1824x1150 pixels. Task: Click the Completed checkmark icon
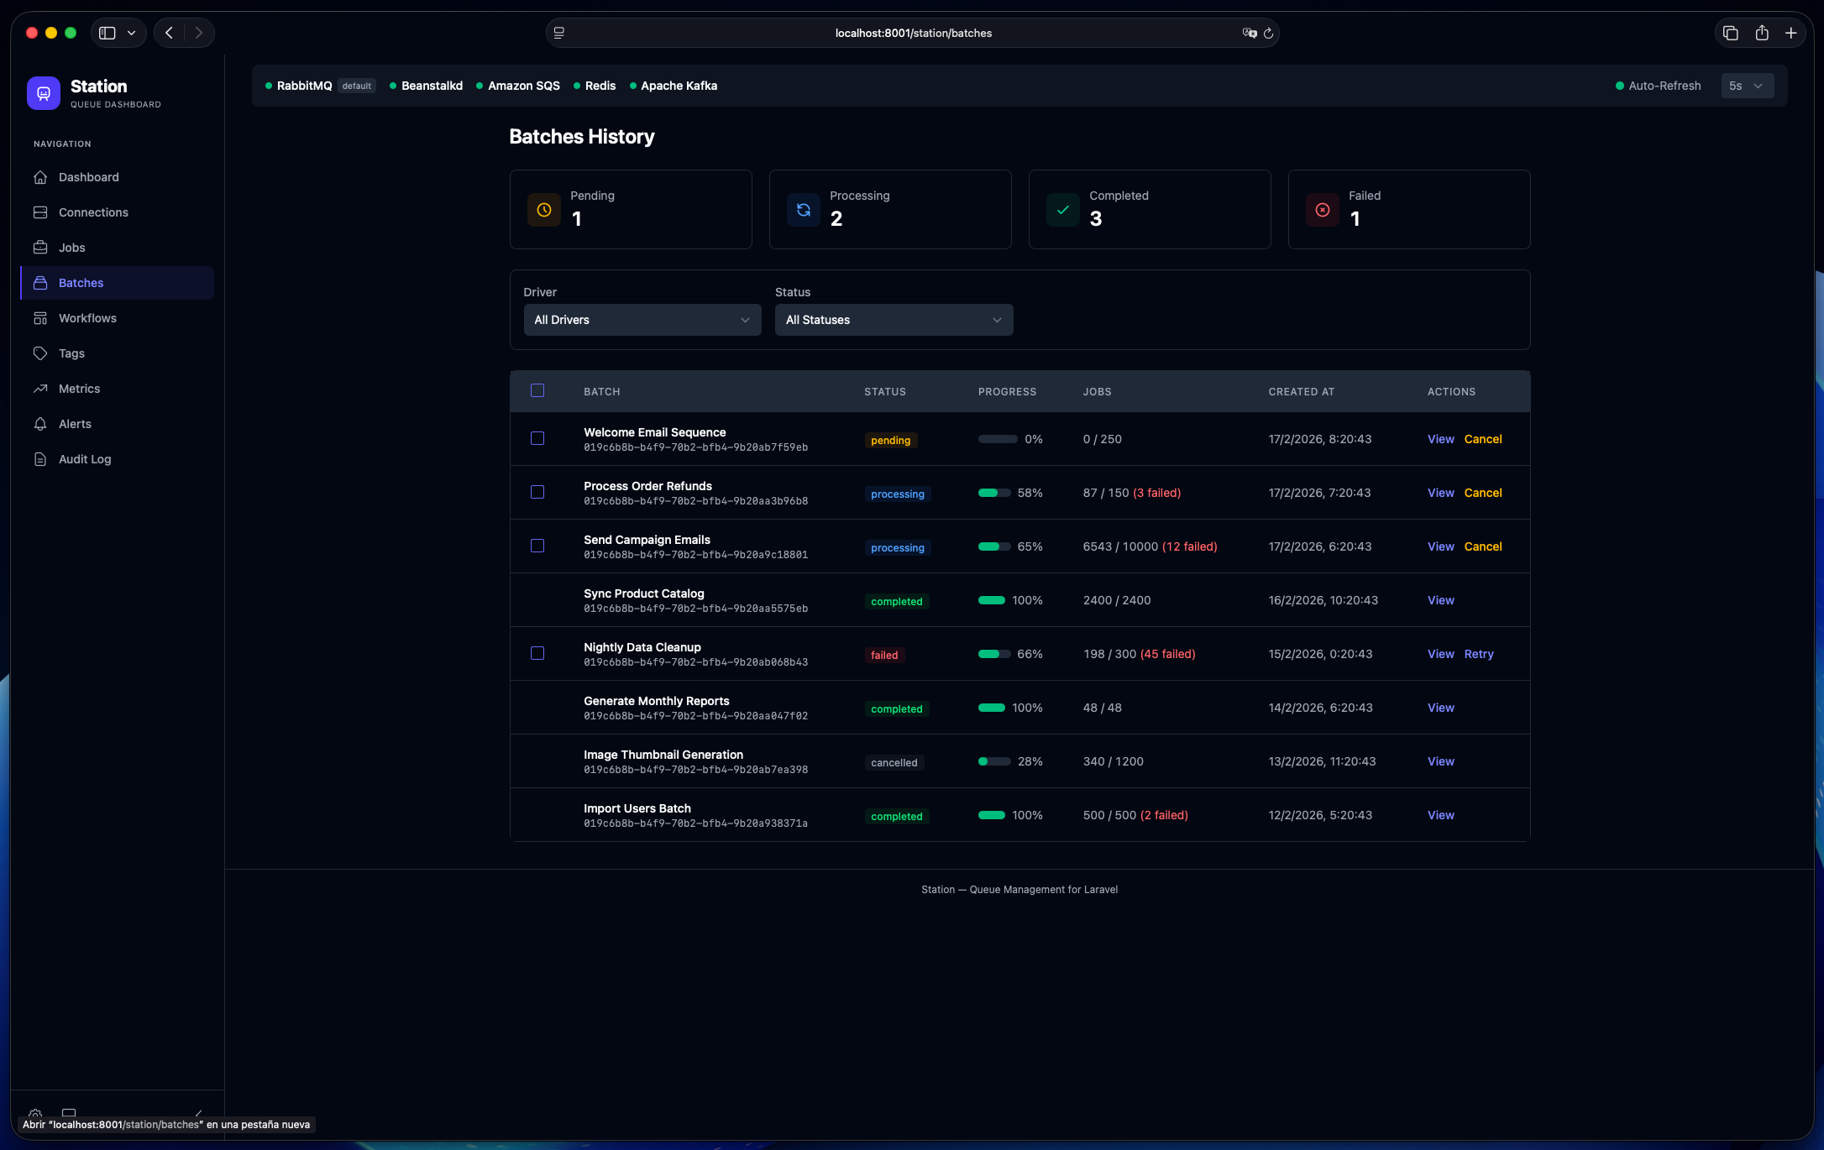pyautogui.click(x=1062, y=210)
